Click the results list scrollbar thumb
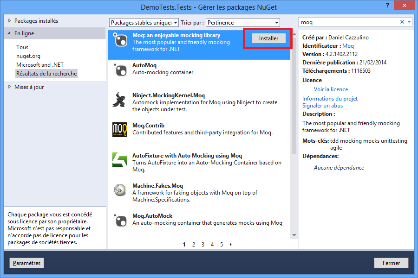Viewport: 418px width, 278px height. [x=294, y=95]
